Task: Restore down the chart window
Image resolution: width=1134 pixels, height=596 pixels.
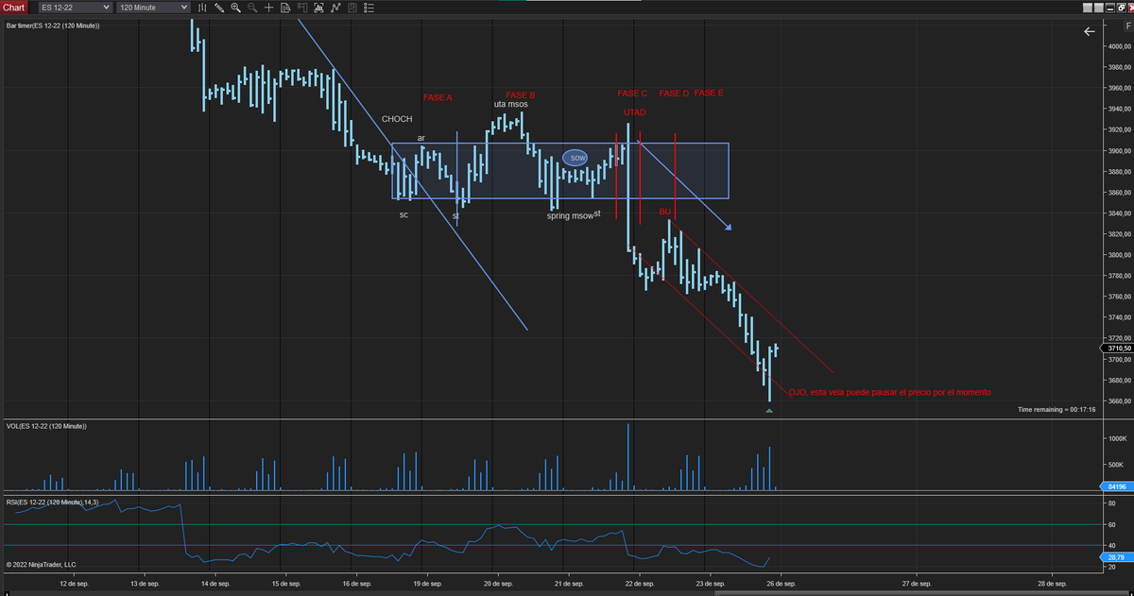Action: 1122,8
